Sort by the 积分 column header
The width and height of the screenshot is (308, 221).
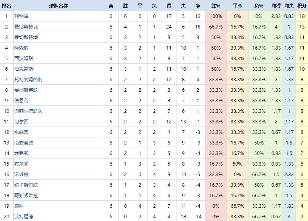coord(302,6)
